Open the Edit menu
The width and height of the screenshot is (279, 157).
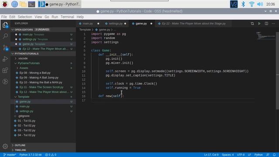tap(12, 17)
